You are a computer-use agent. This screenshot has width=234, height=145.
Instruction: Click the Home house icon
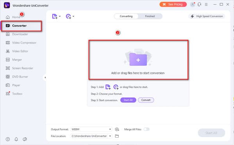pyautogui.click(x=8, y=17)
